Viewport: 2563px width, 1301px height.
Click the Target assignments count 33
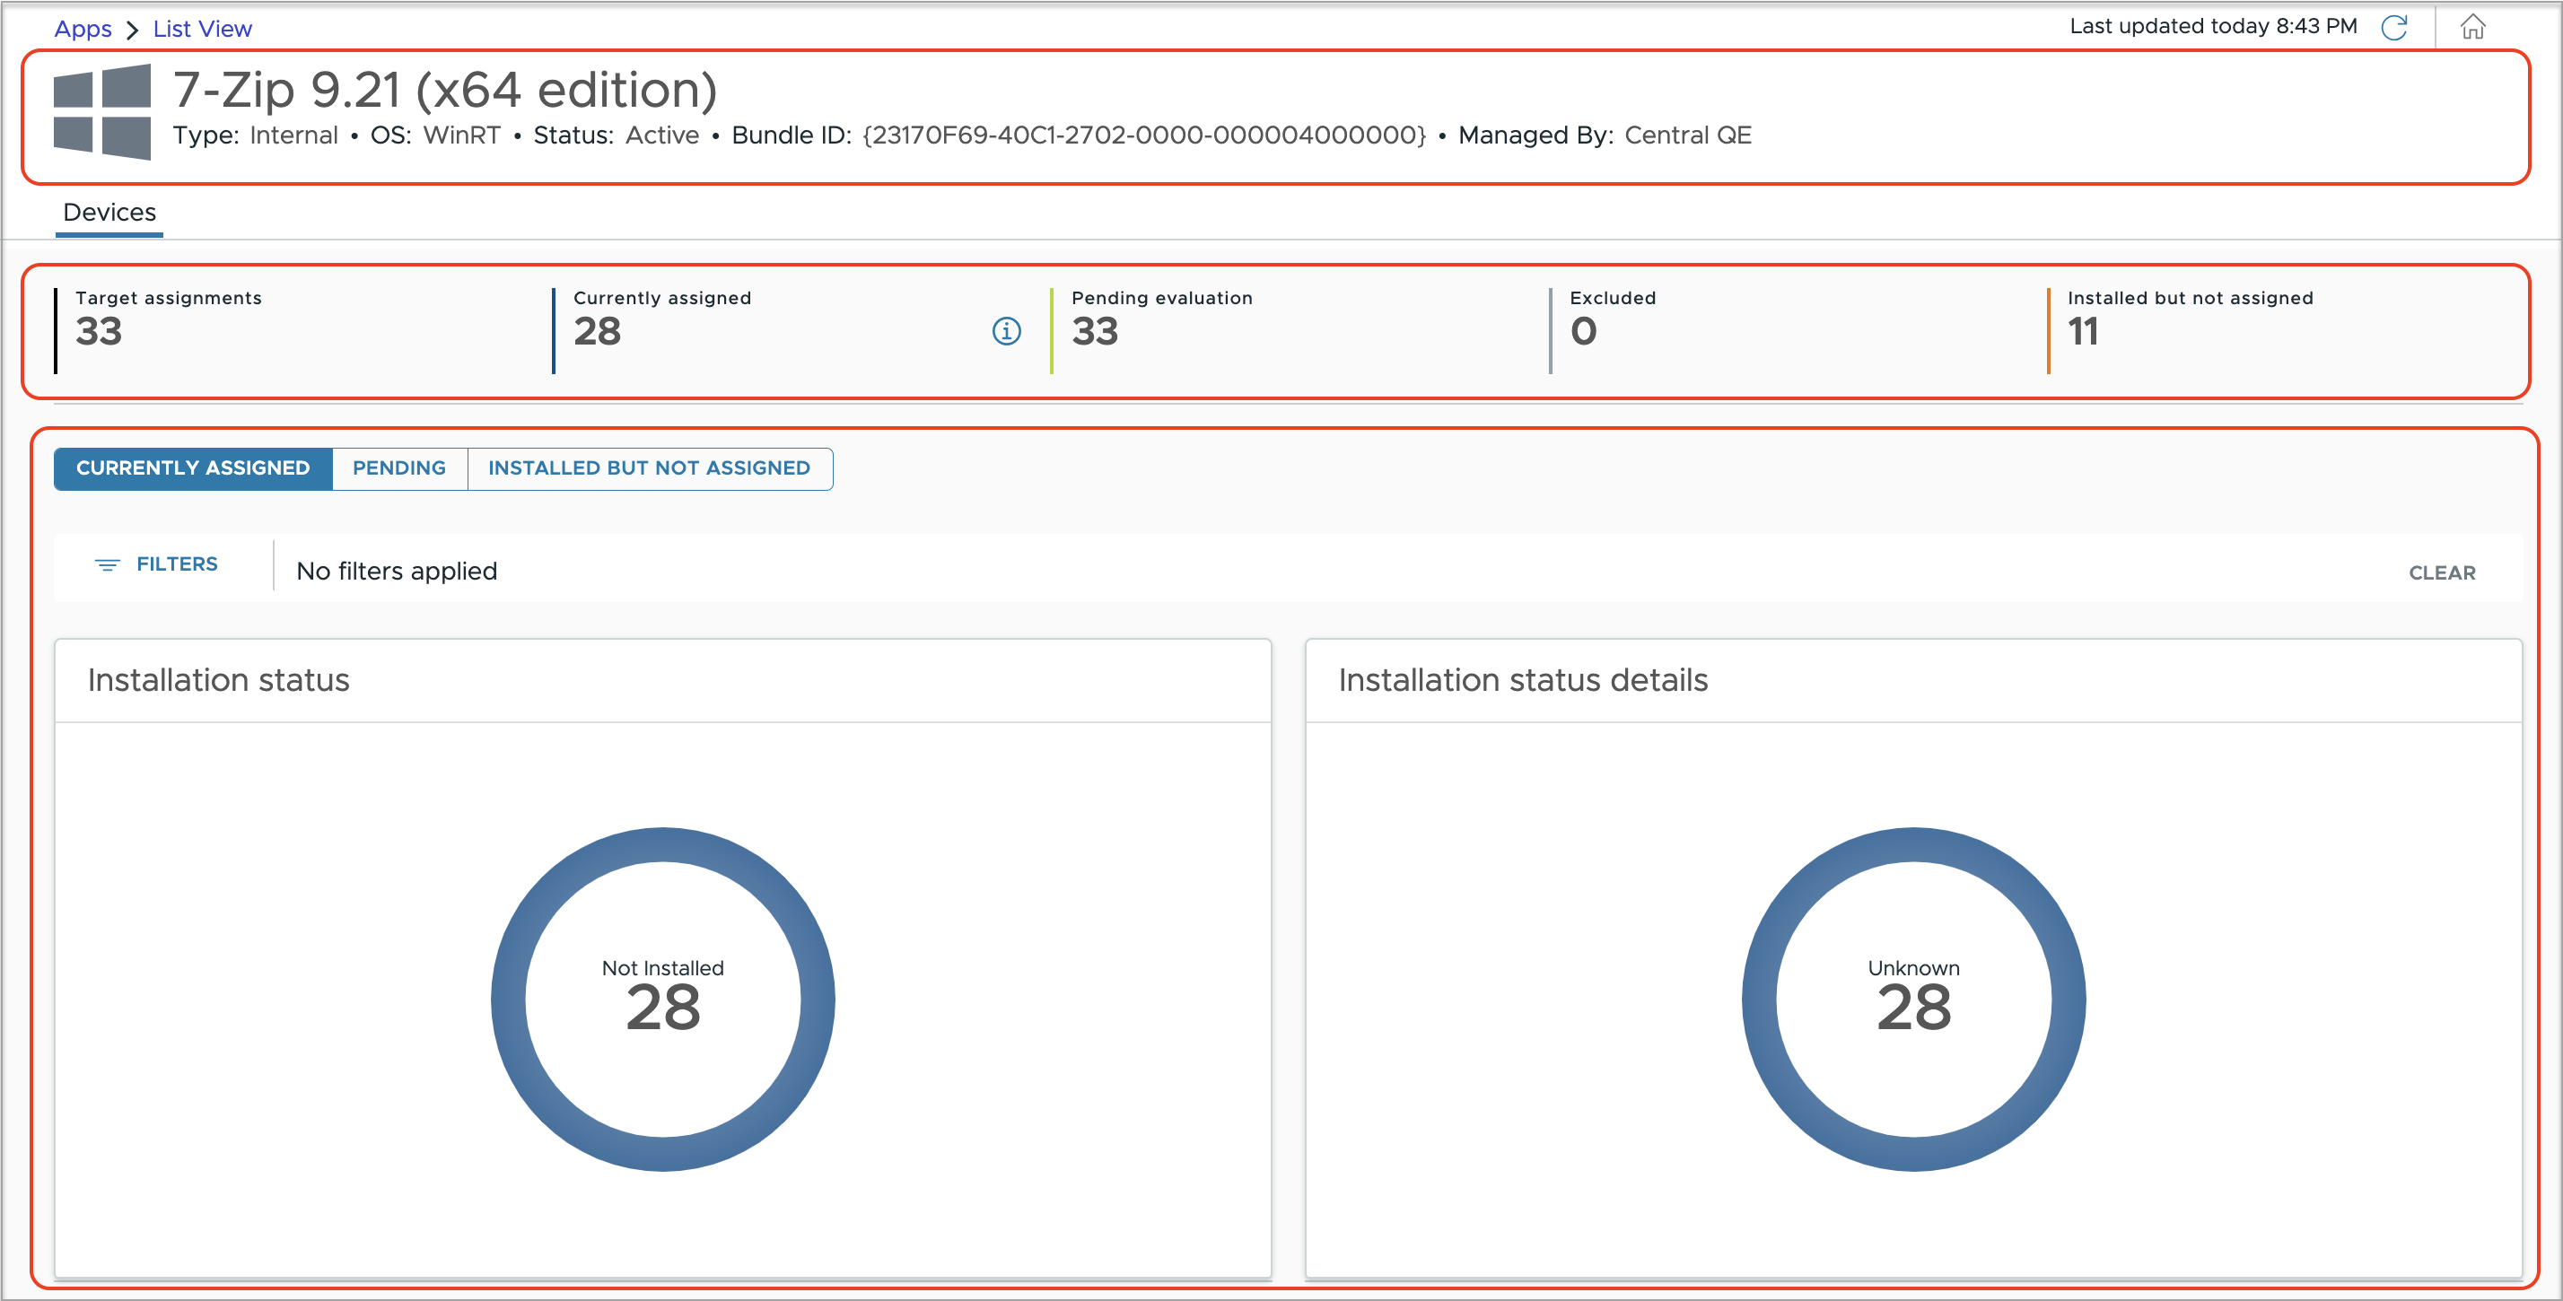click(99, 331)
